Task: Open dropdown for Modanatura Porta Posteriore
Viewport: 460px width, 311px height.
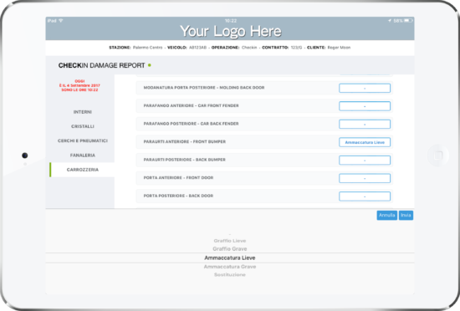Action: coord(365,88)
